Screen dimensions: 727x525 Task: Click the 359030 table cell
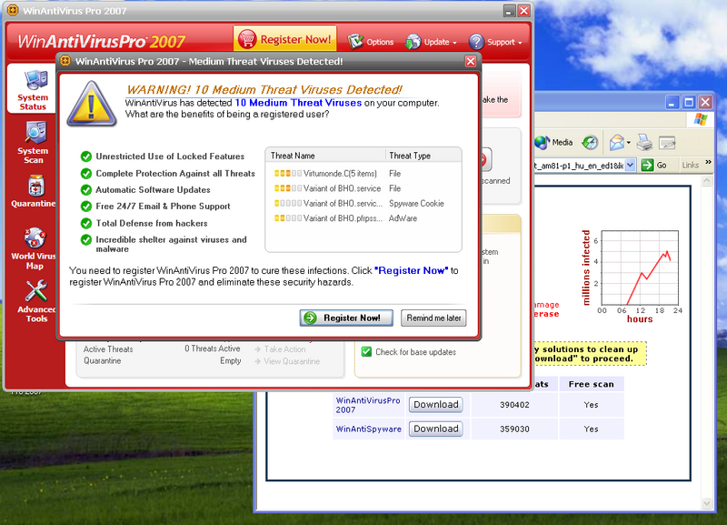point(514,429)
